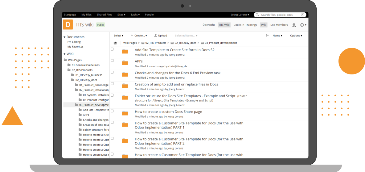Select checkbox next to API's folder
The width and height of the screenshot is (365, 172).
pos(112,61)
